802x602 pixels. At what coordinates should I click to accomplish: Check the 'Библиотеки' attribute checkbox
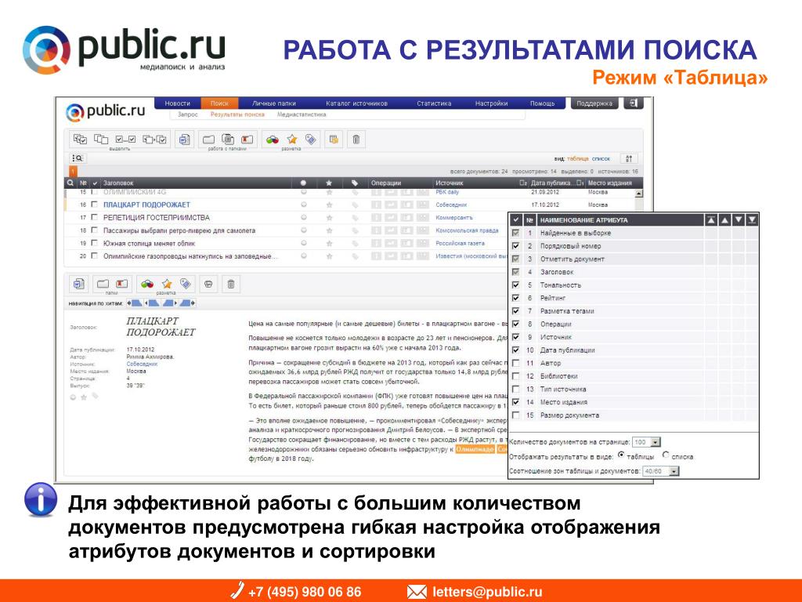click(x=515, y=376)
